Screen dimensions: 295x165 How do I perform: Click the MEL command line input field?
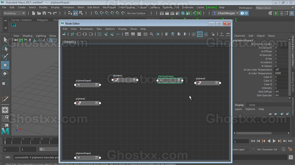36,157
